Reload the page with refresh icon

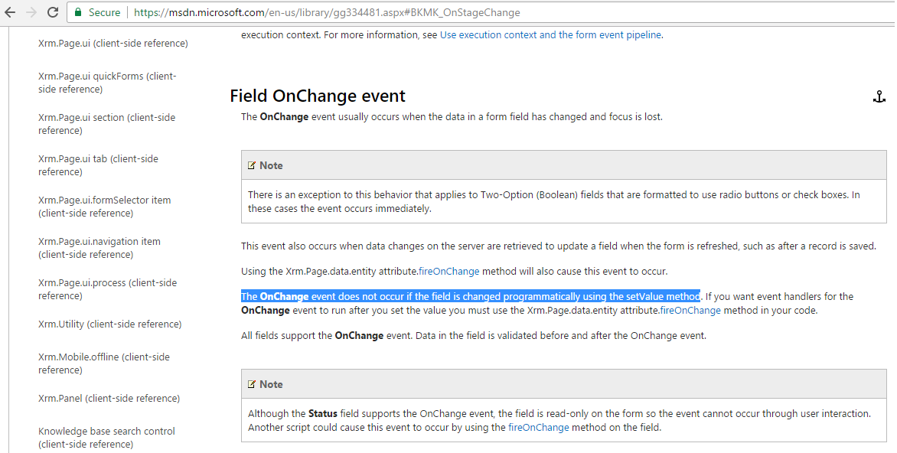[53, 13]
